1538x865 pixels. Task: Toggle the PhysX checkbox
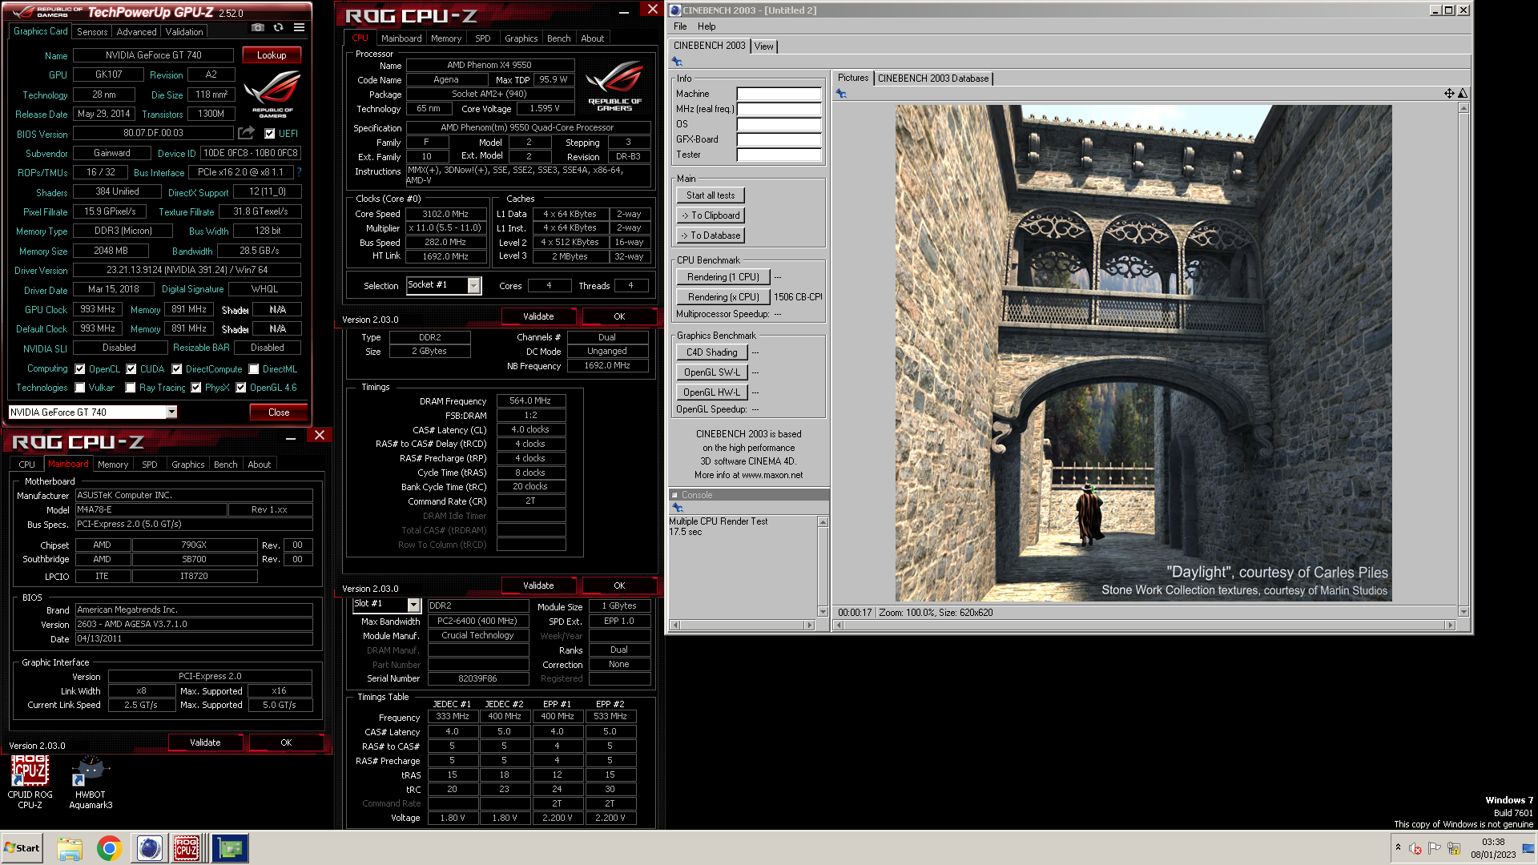tap(196, 388)
